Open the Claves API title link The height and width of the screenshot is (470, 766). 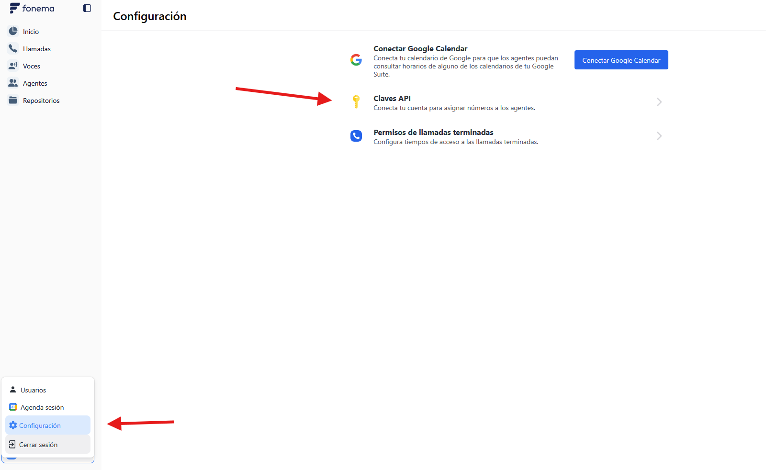(392, 98)
